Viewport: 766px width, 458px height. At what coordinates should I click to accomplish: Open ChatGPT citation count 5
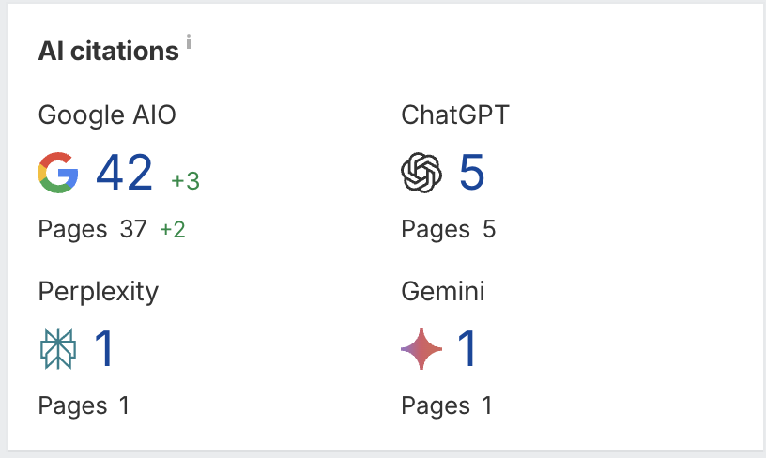(471, 174)
